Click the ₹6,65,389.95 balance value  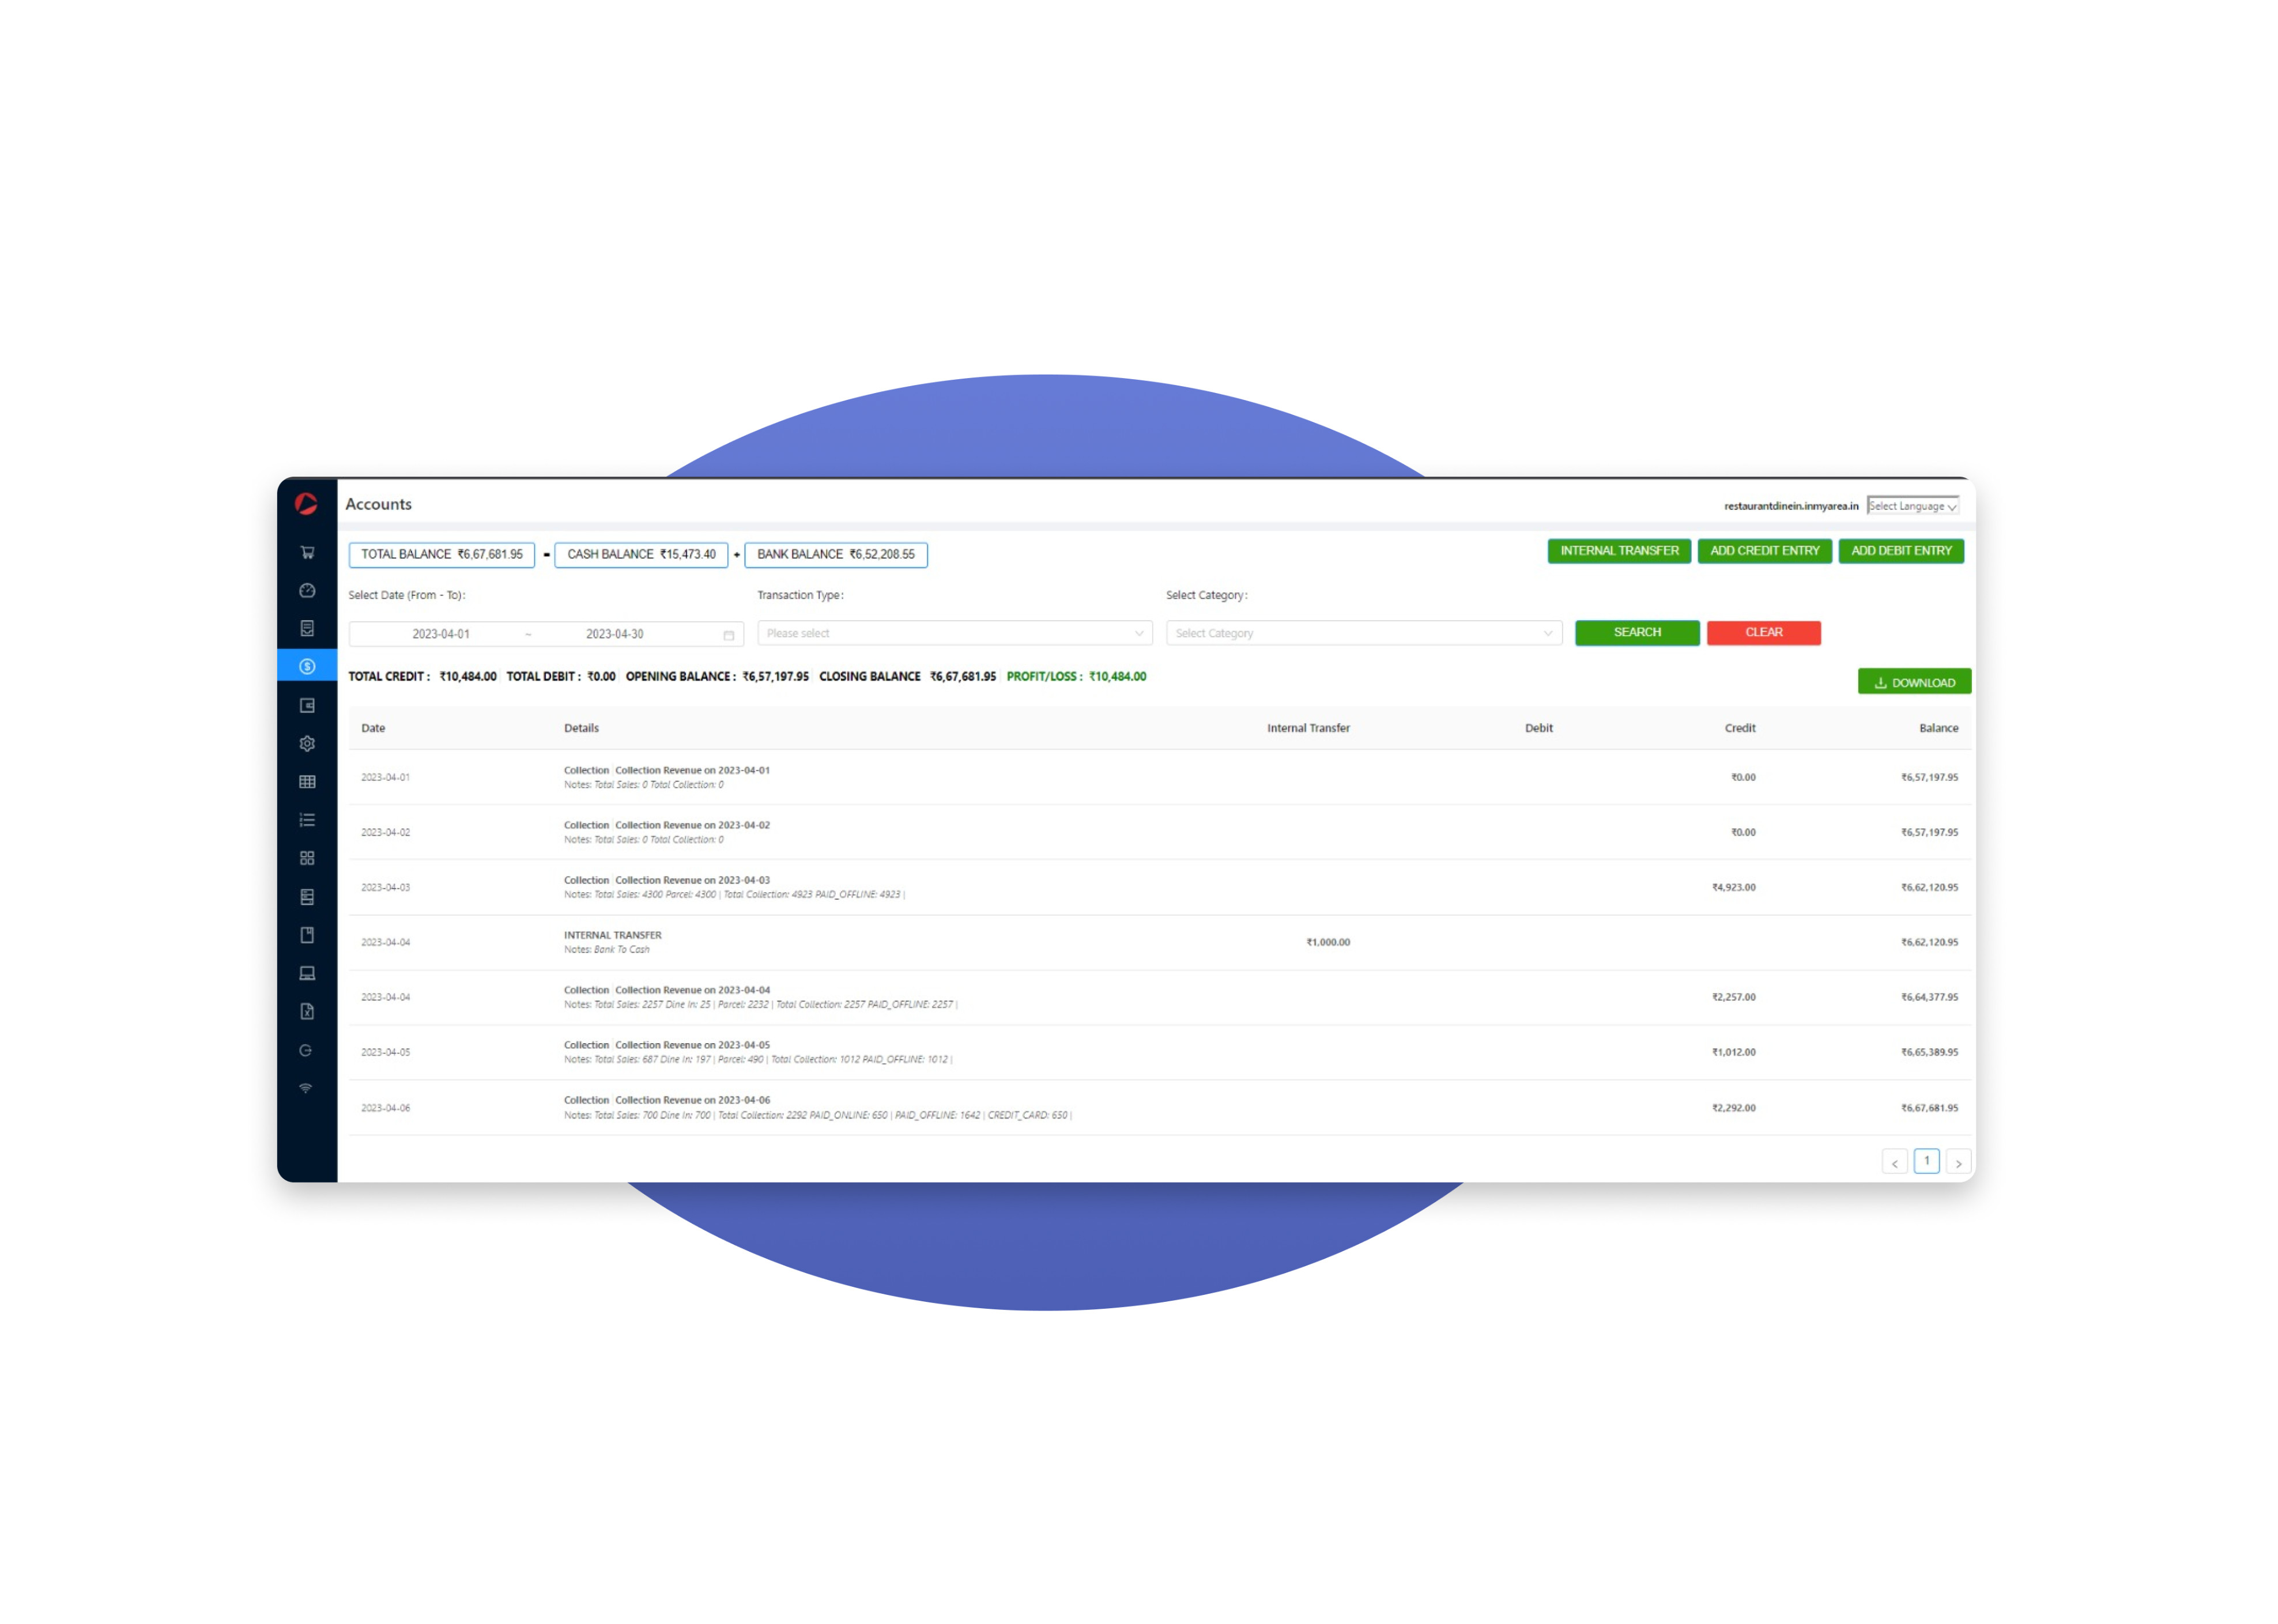1929,1052
